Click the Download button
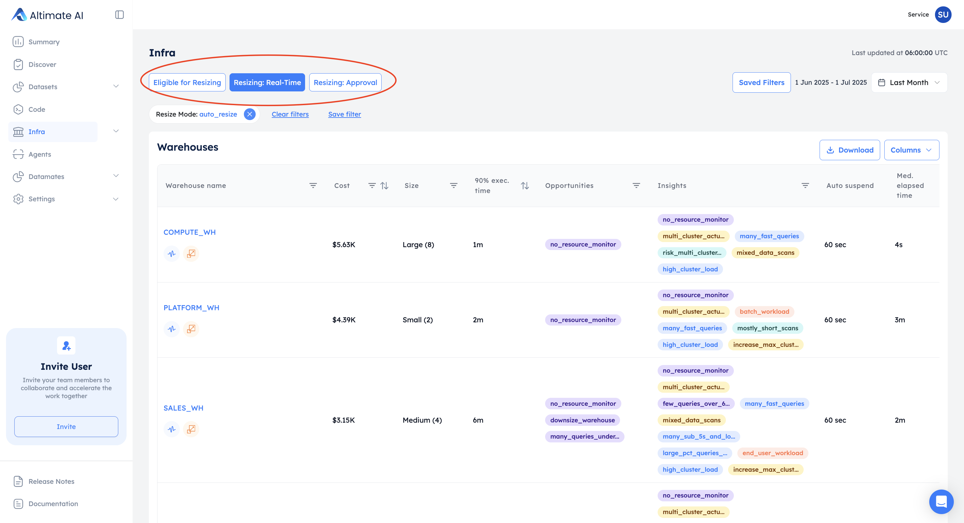This screenshot has width=964, height=523. point(850,150)
